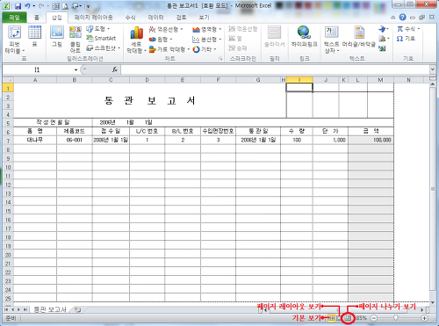This screenshot has height=326, width=439.
Task: Click the Undo arrow icon
Action: pos(27,6)
